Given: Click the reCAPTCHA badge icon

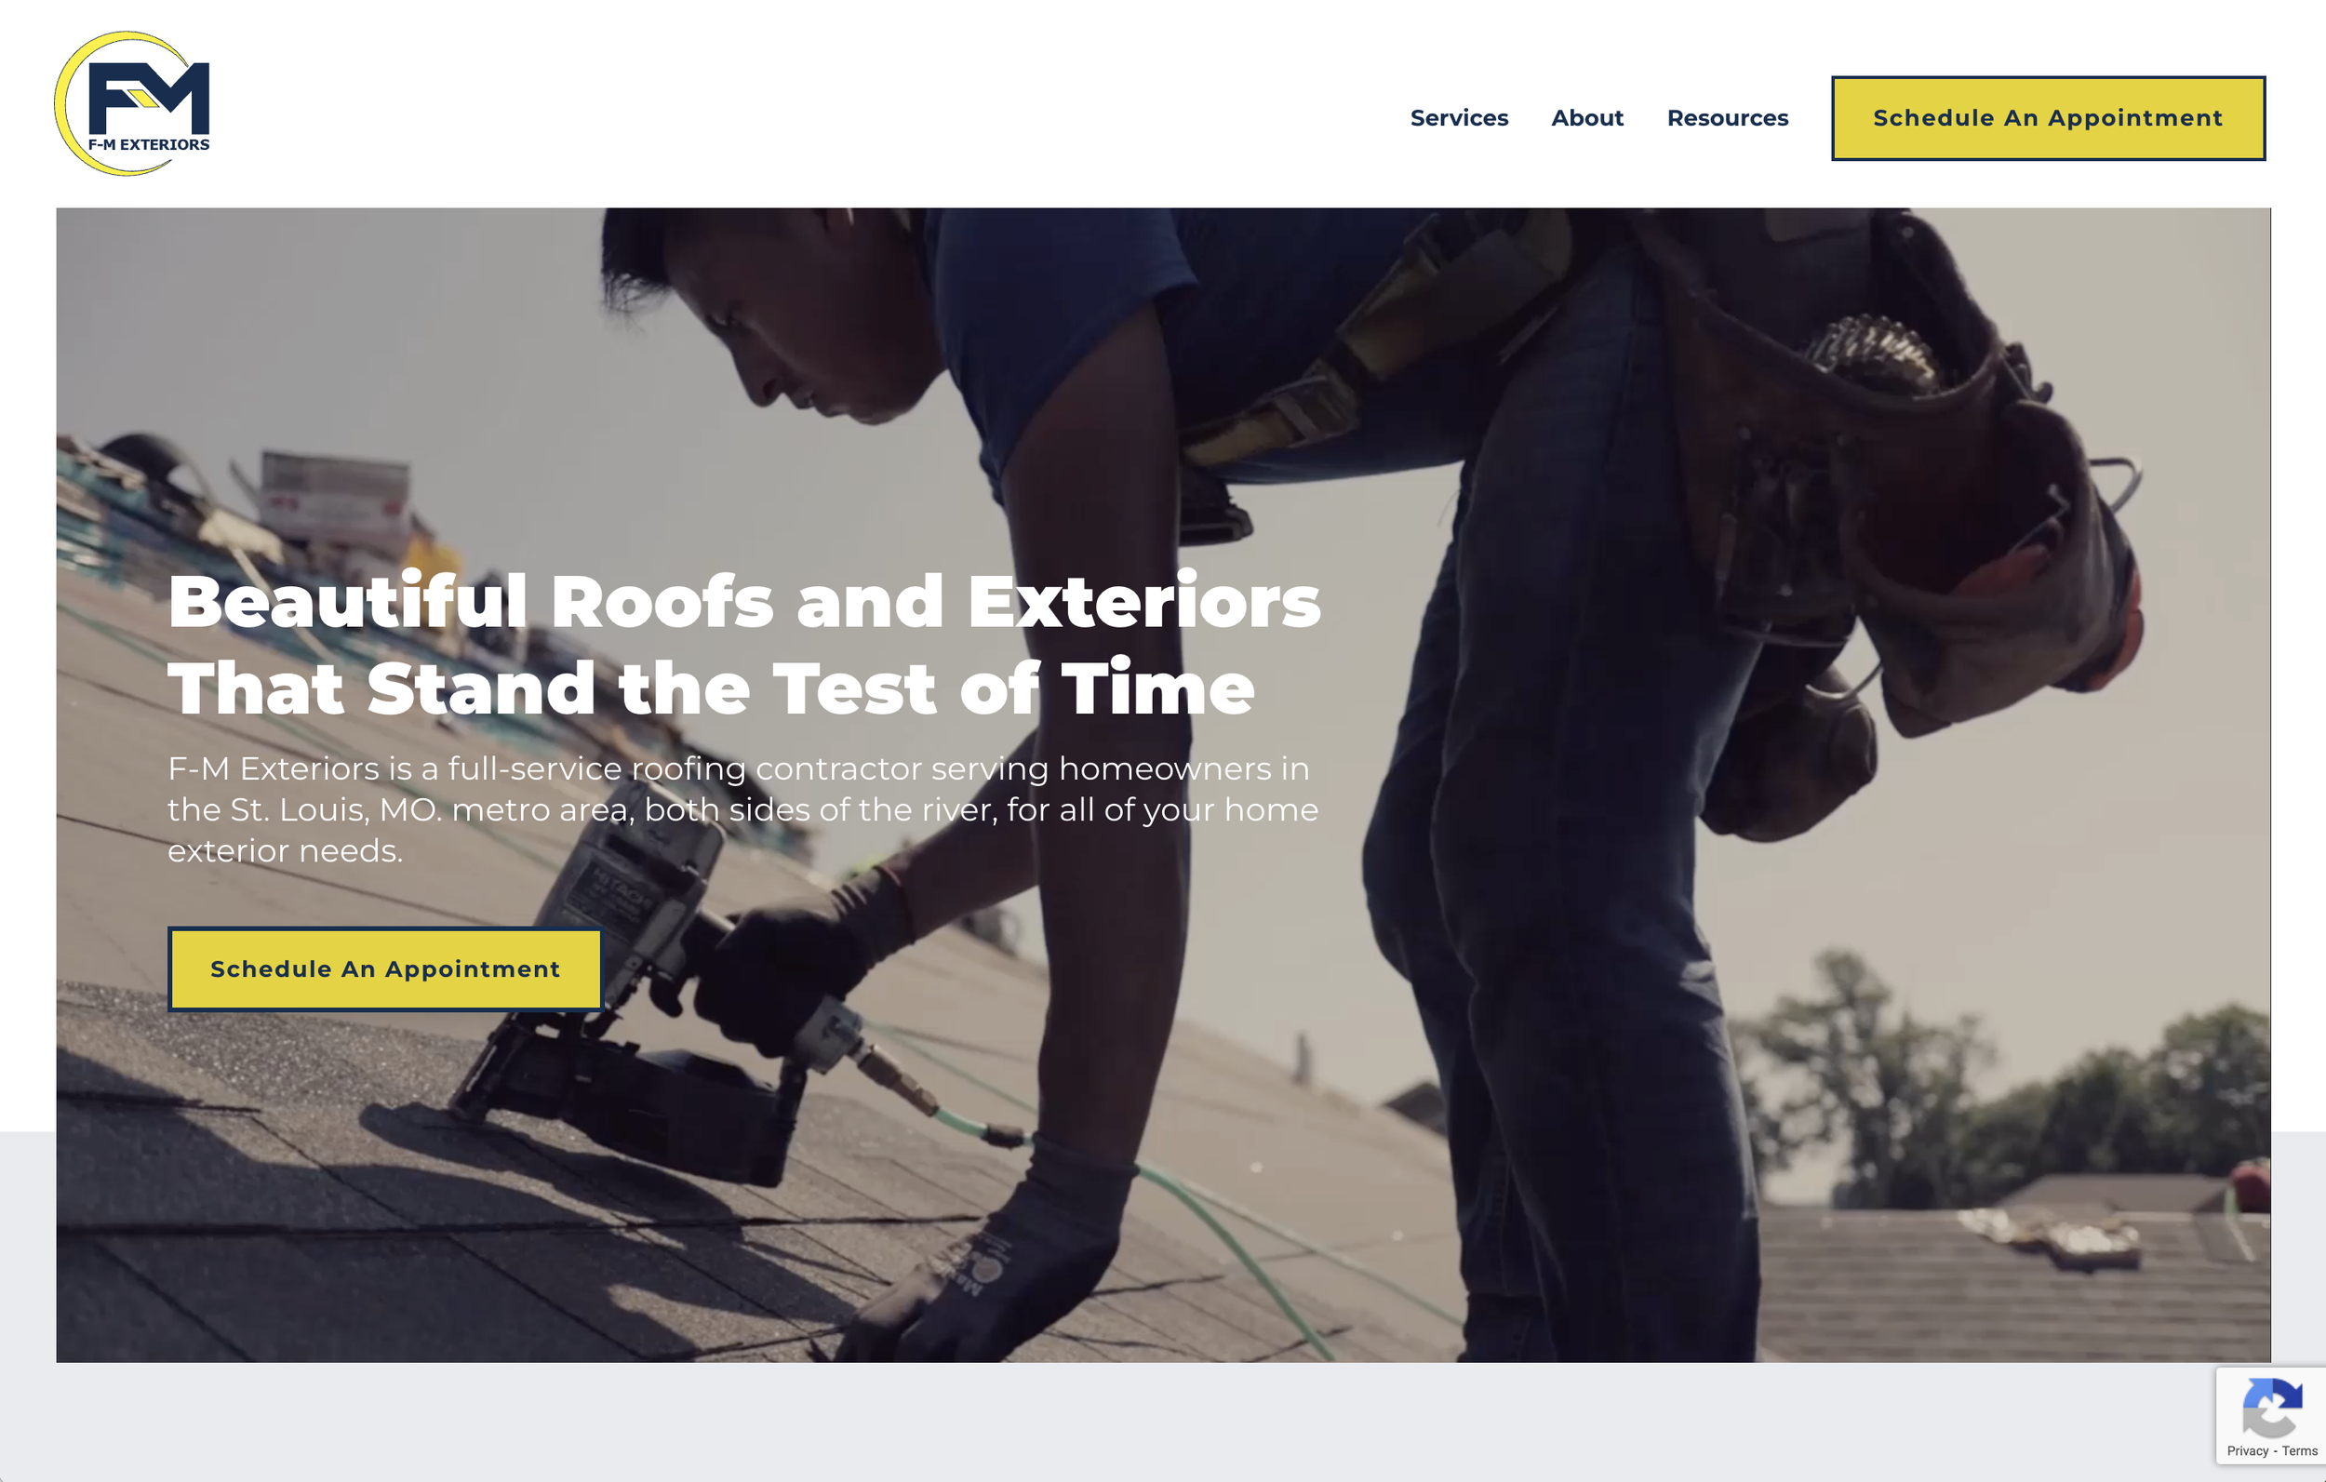Looking at the screenshot, I should (2272, 1408).
